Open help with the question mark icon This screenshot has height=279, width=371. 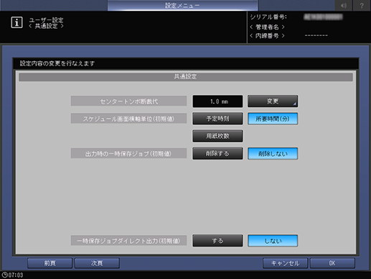pos(362,5)
